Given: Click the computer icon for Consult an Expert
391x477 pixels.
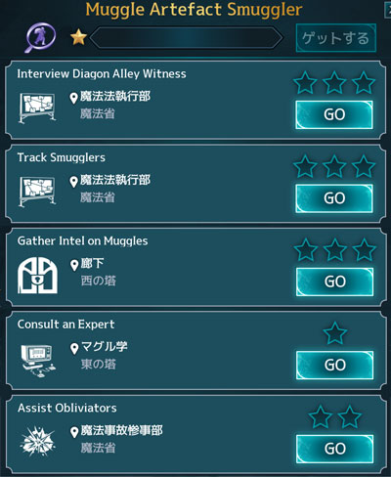Looking at the screenshot, I should 38,361.
